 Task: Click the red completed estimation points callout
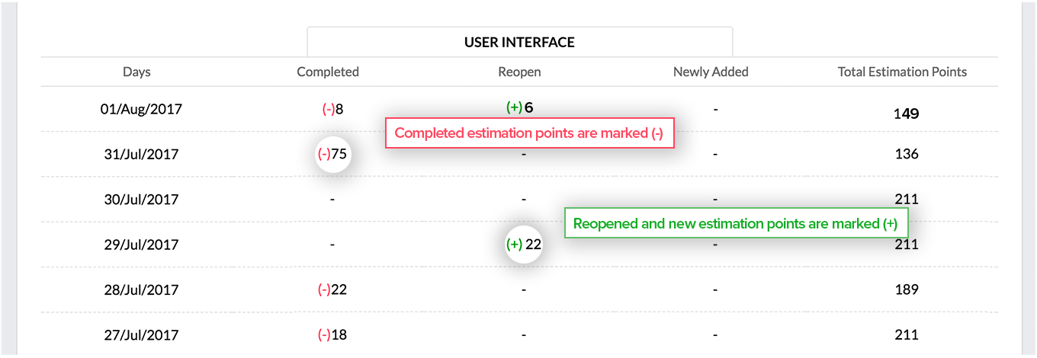[529, 133]
